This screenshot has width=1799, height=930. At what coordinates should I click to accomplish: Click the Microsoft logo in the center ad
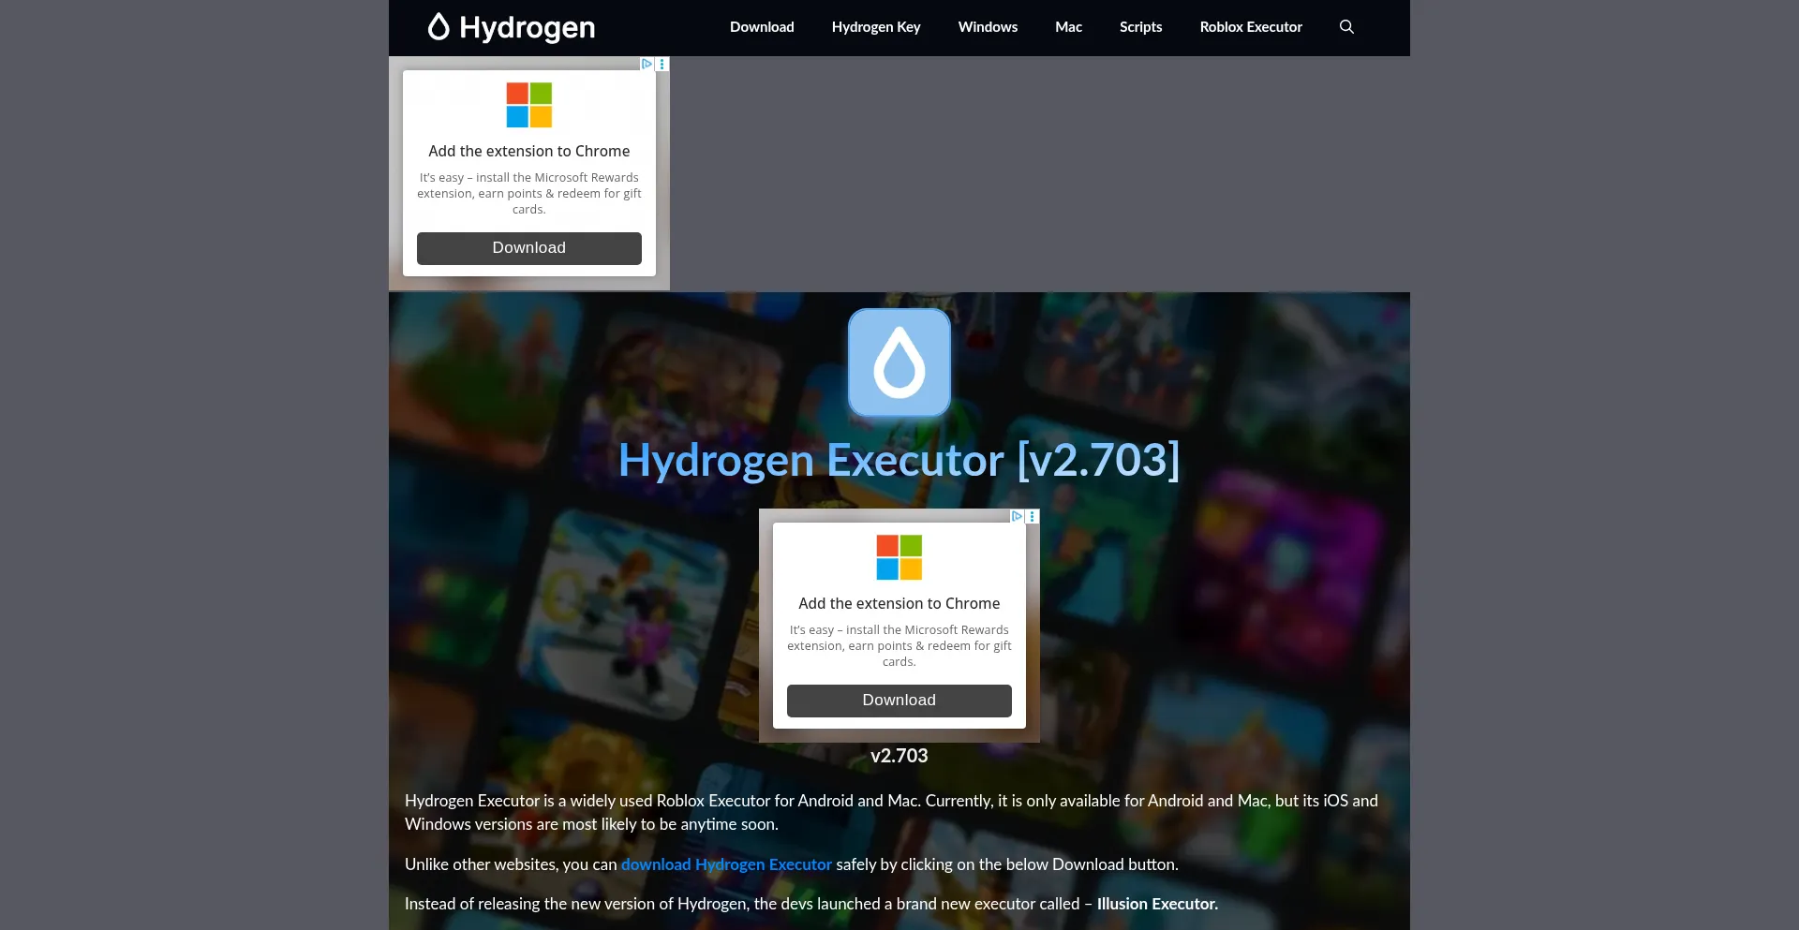[x=899, y=557]
